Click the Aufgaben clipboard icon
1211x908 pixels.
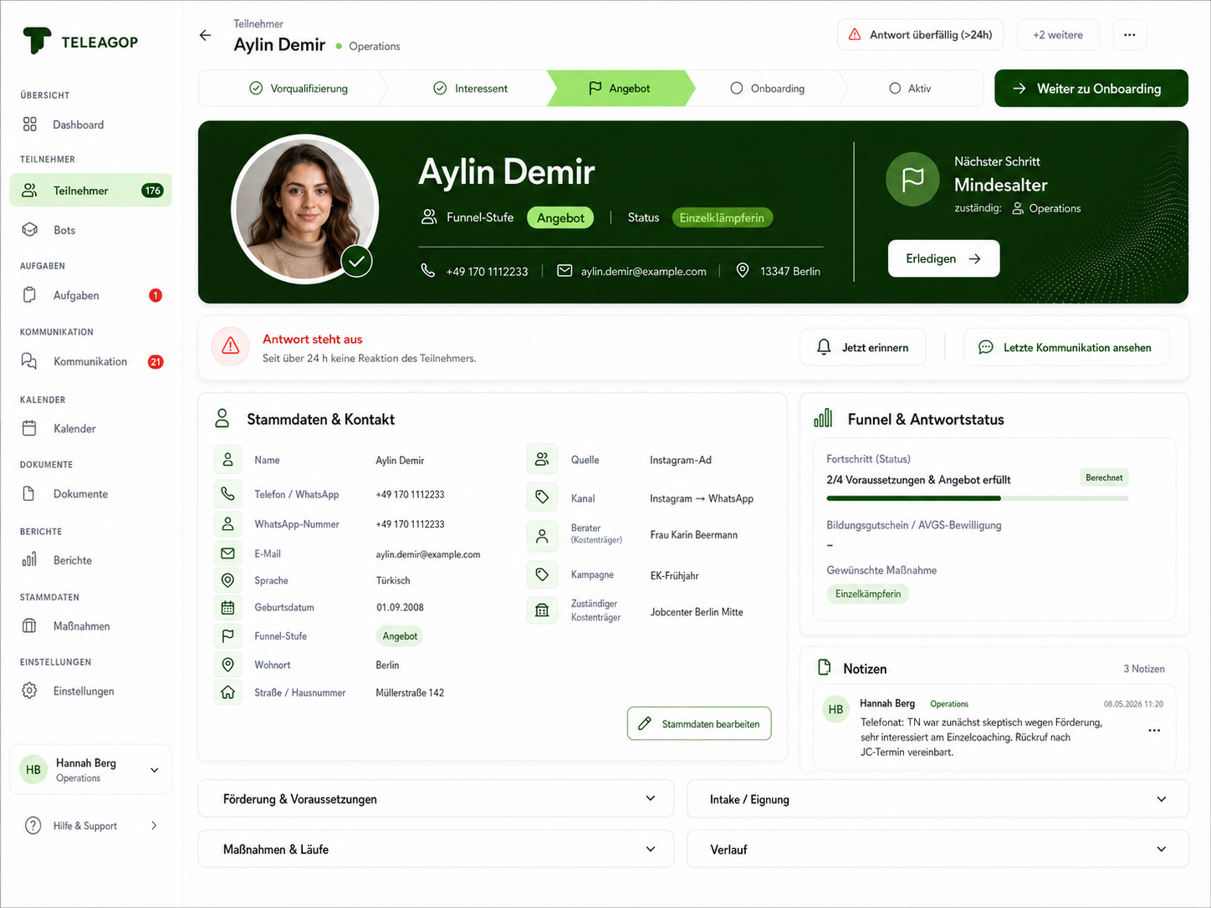[x=29, y=295]
